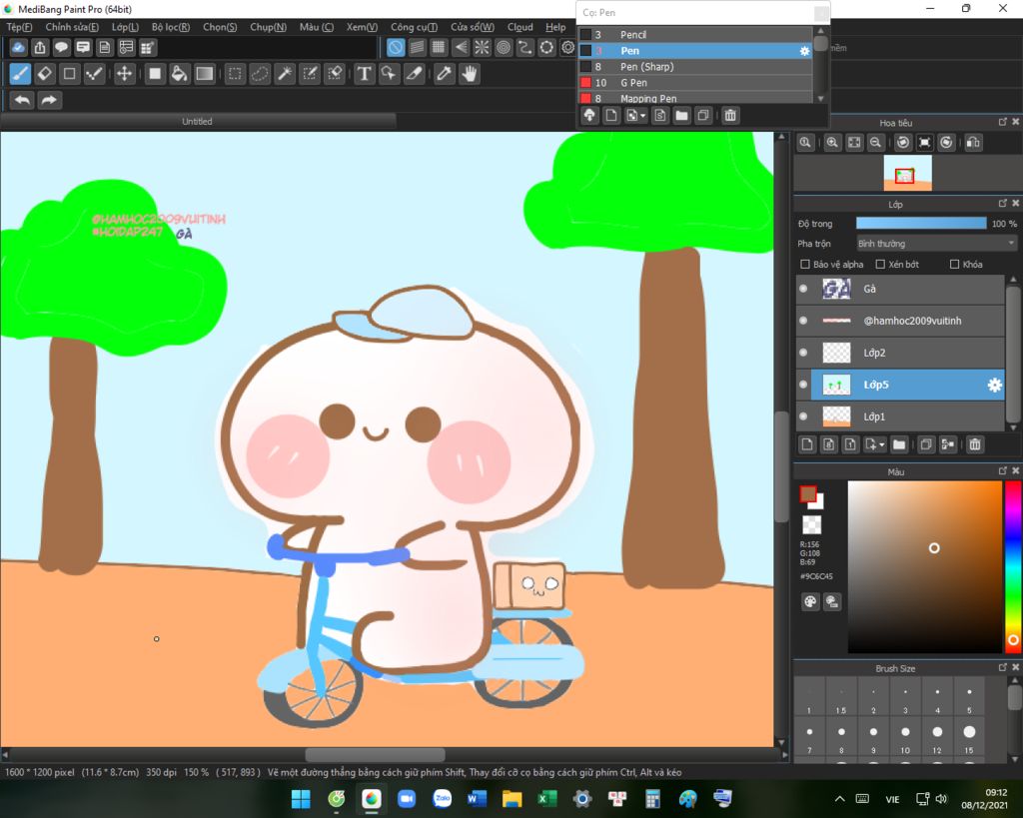
Task: Hide the Lớp1 layer
Action: (x=803, y=416)
